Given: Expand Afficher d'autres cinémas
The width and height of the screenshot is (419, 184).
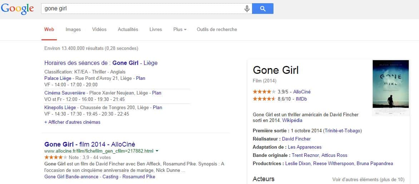Looking at the screenshot, I should pyautogui.click(x=73, y=122).
